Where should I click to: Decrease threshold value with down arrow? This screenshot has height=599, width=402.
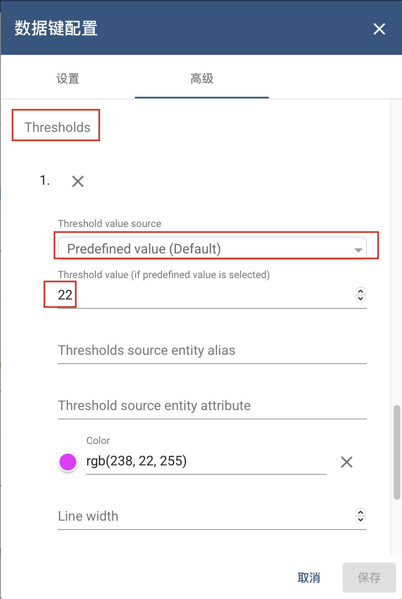pyautogui.click(x=361, y=298)
